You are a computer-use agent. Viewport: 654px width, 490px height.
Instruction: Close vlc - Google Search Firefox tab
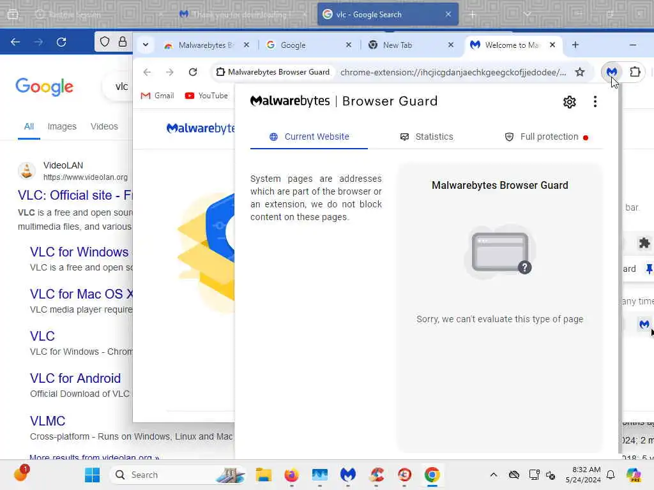(x=448, y=14)
